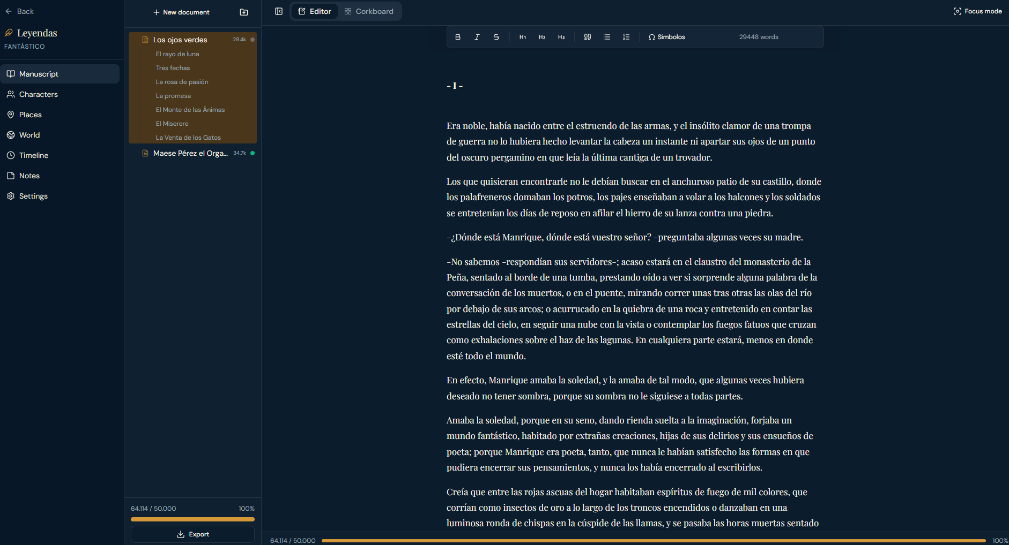1009x545 pixels.
Task: Open the World section
Action: 60,135
